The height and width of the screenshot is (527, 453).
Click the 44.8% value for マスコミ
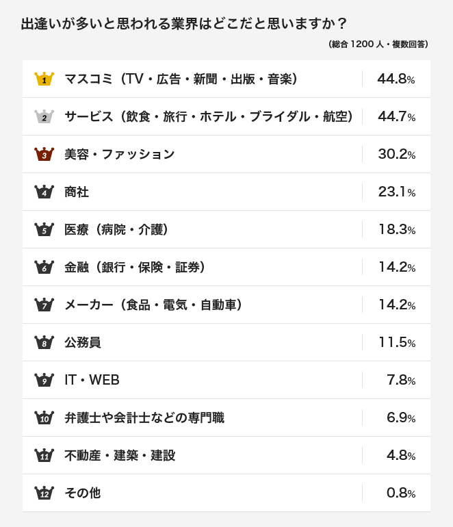coord(396,79)
